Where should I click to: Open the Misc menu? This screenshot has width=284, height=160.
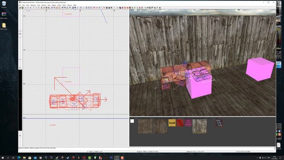[x=49, y=5]
